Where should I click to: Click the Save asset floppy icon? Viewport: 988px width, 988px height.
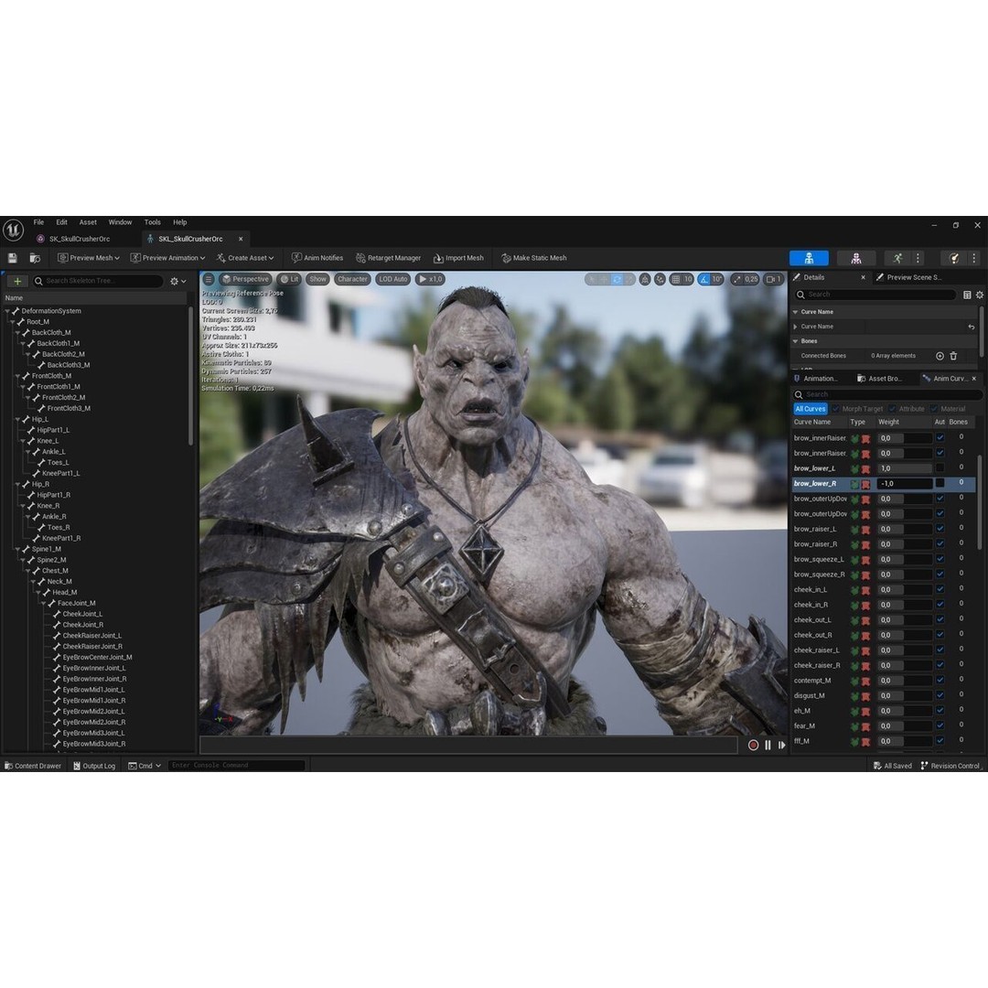[x=13, y=258]
